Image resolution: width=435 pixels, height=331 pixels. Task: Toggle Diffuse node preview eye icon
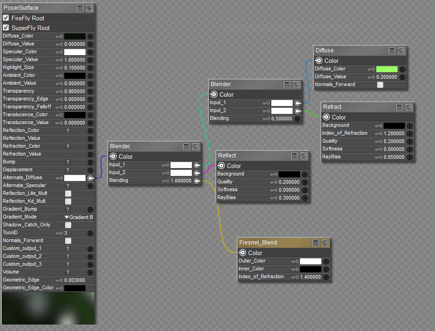(x=401, y=51)
